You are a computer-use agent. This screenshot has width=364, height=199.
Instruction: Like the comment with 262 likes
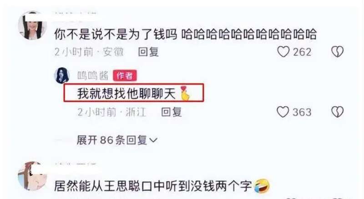coord(283,51)
